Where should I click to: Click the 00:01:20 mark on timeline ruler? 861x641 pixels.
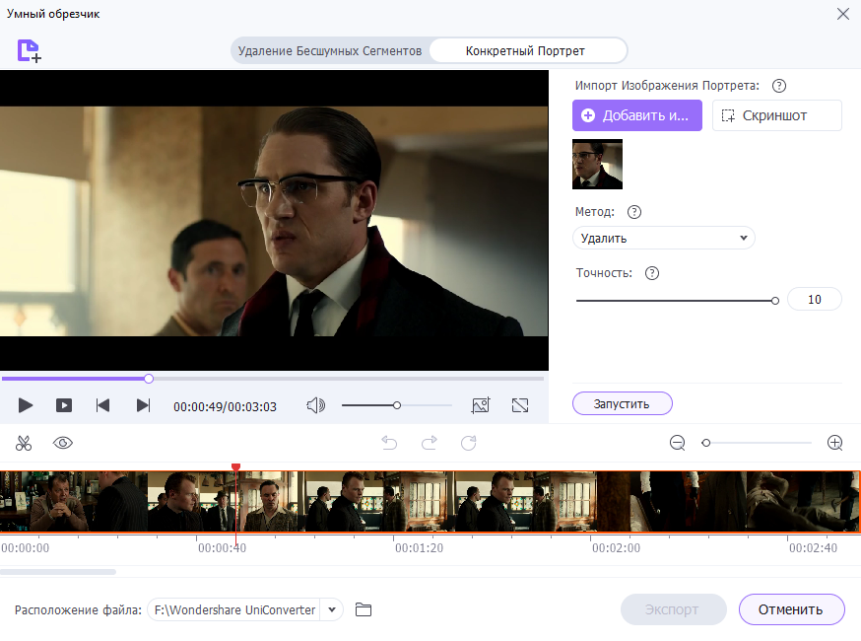point(419,548)
